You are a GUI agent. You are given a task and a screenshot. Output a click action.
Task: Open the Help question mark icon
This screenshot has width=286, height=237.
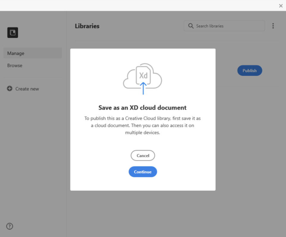click(9, 226)
